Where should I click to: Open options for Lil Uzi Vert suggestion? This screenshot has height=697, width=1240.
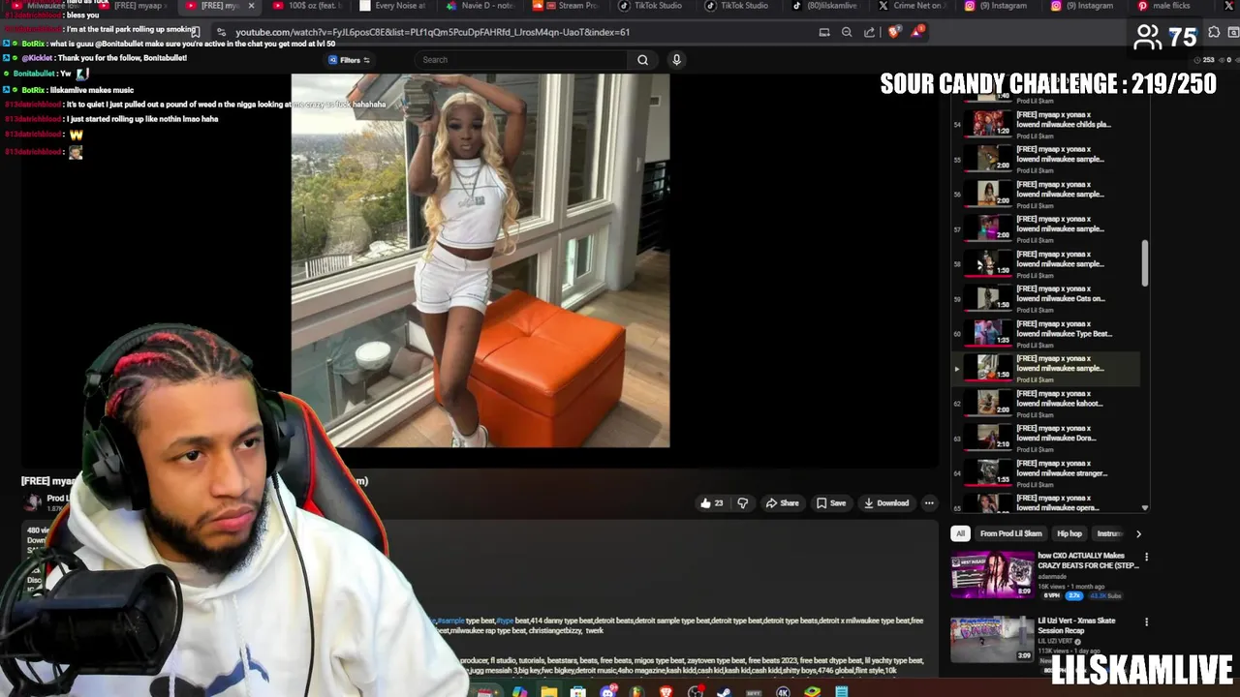click(1146, 622)
